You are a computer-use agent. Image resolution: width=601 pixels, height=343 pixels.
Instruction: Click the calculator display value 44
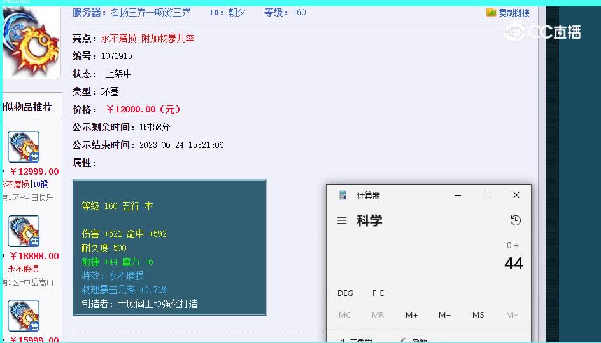(514, 263)
